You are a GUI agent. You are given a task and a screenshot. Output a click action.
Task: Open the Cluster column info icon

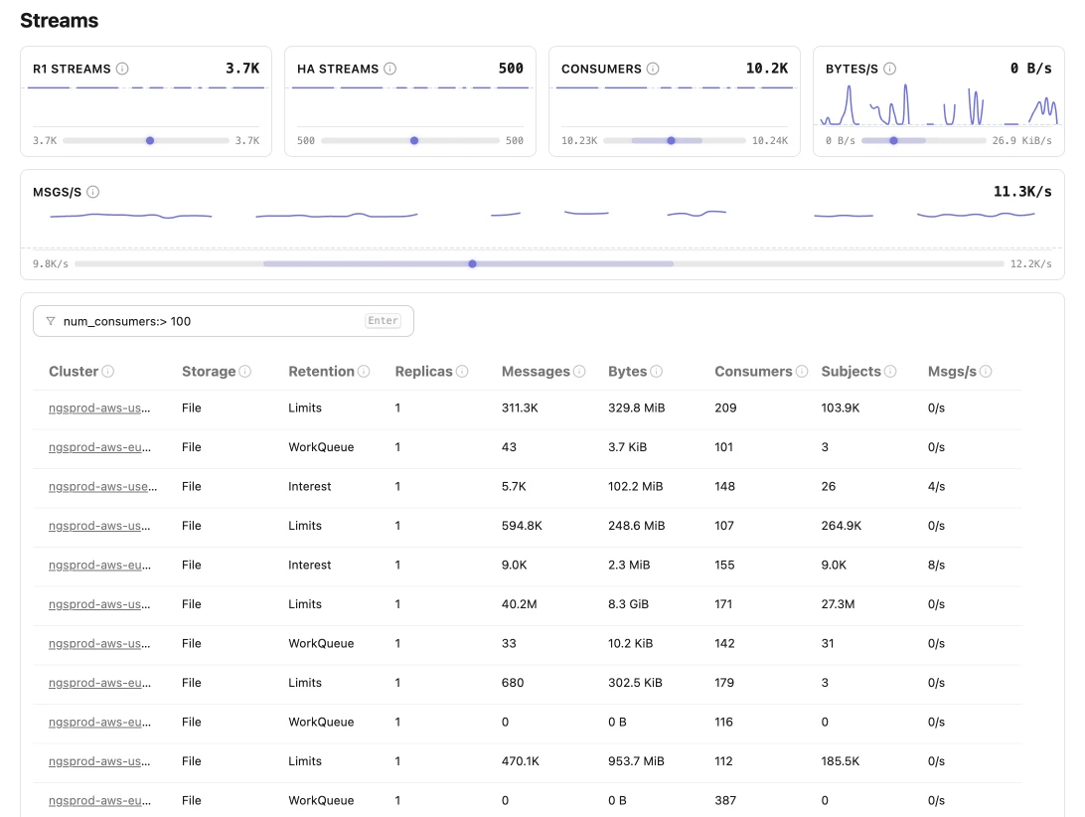point(107,371)
